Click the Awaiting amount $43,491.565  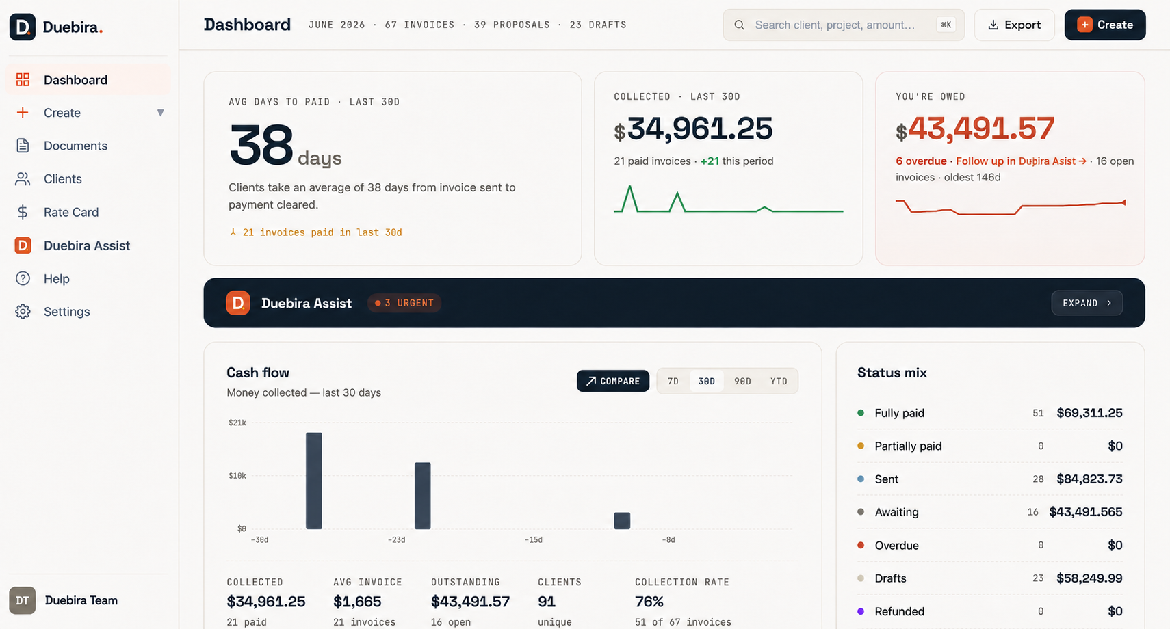point(1086,512)
